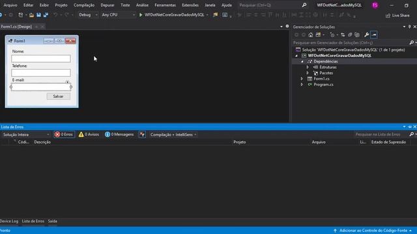
Task: Open the Extensões menu
Action: 190,5
